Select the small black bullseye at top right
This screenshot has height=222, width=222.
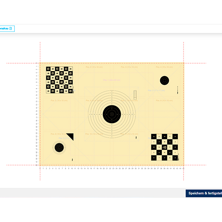pos(164,80)
